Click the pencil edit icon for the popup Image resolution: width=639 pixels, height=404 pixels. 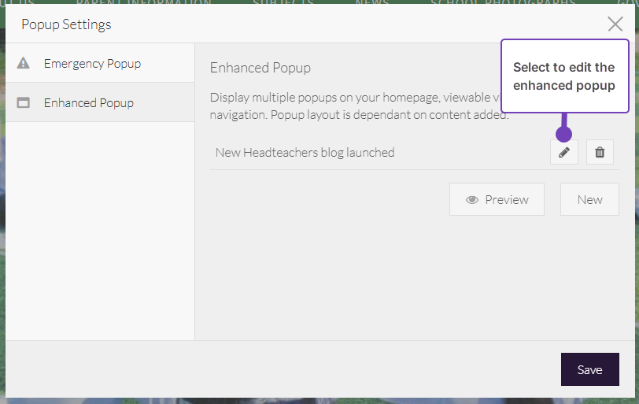click(563, 152)
